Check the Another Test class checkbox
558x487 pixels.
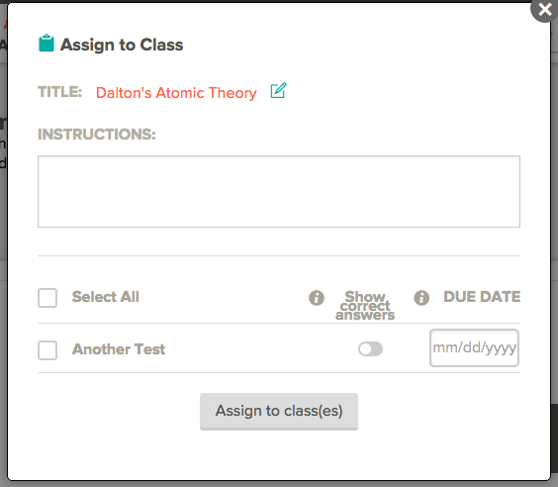coord(47,350)
